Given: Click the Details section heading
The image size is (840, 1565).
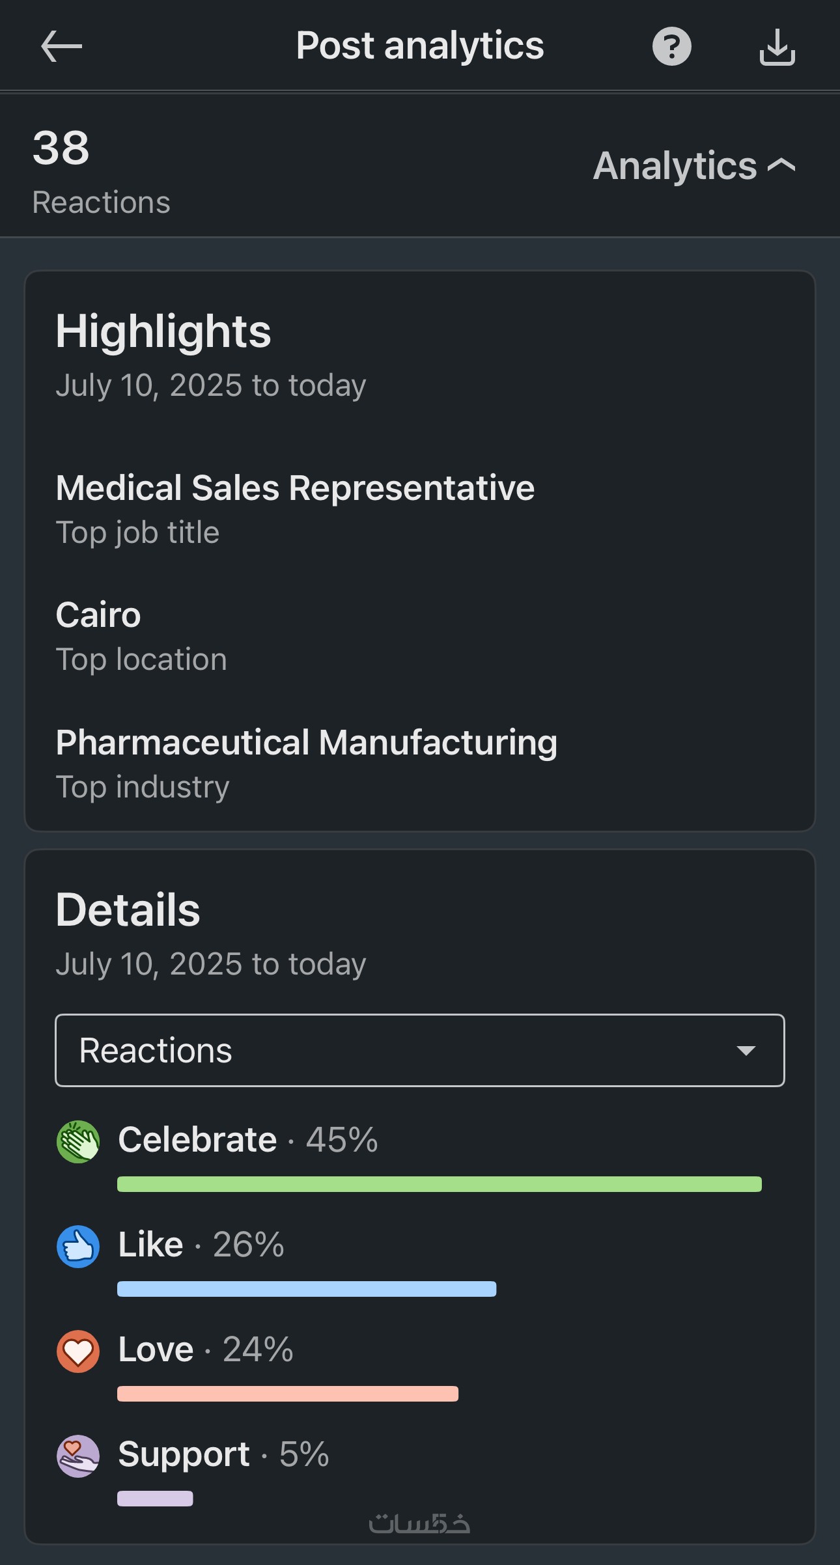Looking at the screenshot, I should coord(128,910).
